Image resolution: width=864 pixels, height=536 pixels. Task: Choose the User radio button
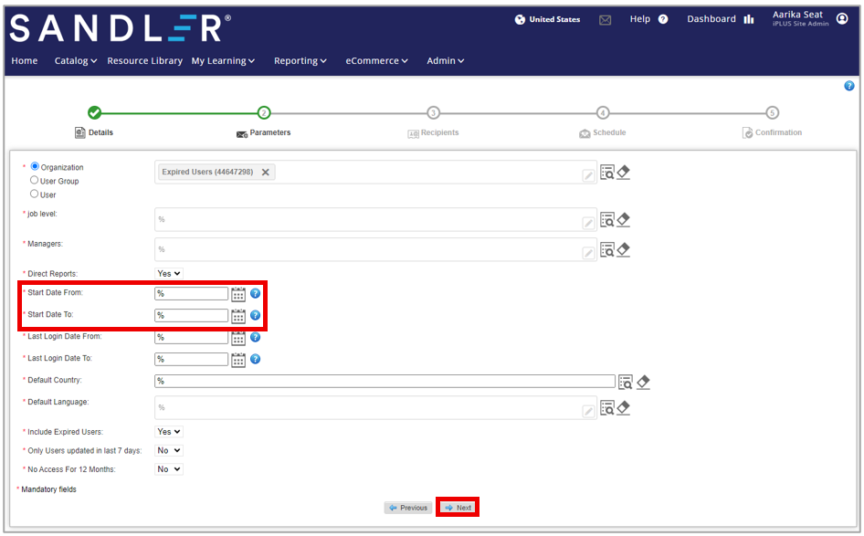pyautogui.click(x=35, y=194)
